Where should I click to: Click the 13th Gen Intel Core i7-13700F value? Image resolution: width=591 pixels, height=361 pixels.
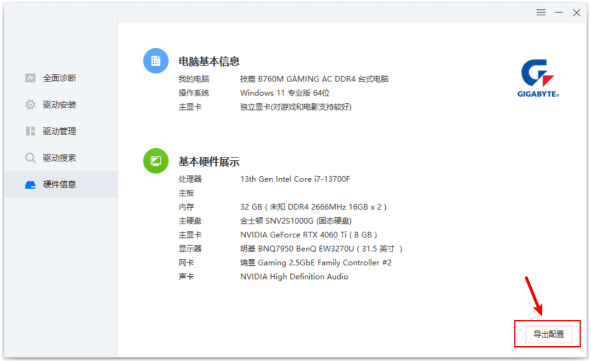coord(295,179)
